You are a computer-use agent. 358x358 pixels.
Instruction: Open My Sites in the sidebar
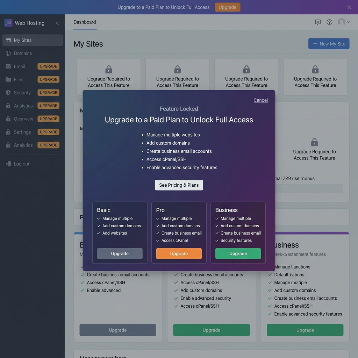(33, 40)
